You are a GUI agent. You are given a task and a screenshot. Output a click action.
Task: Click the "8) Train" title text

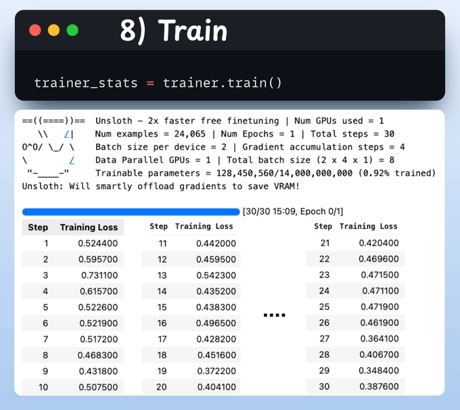pyautogui.click(x=174, y=30)
